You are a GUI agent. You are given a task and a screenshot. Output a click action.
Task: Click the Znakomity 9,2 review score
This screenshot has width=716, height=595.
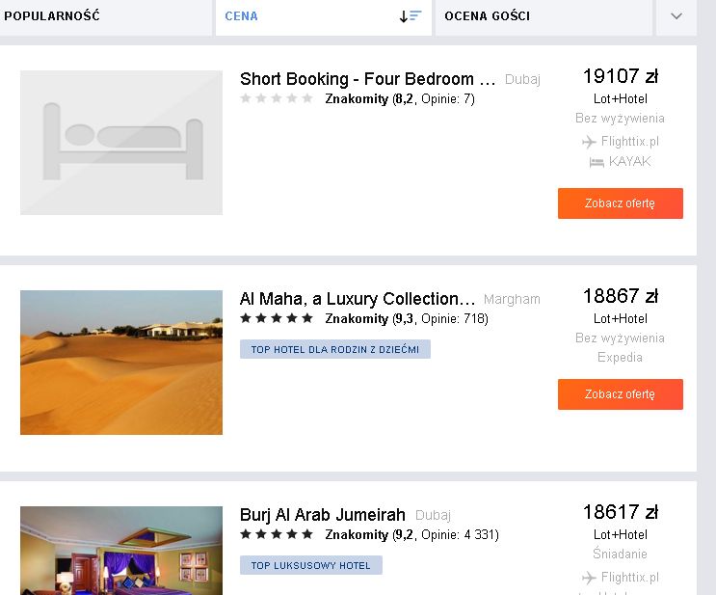click(x=411, y=534)
